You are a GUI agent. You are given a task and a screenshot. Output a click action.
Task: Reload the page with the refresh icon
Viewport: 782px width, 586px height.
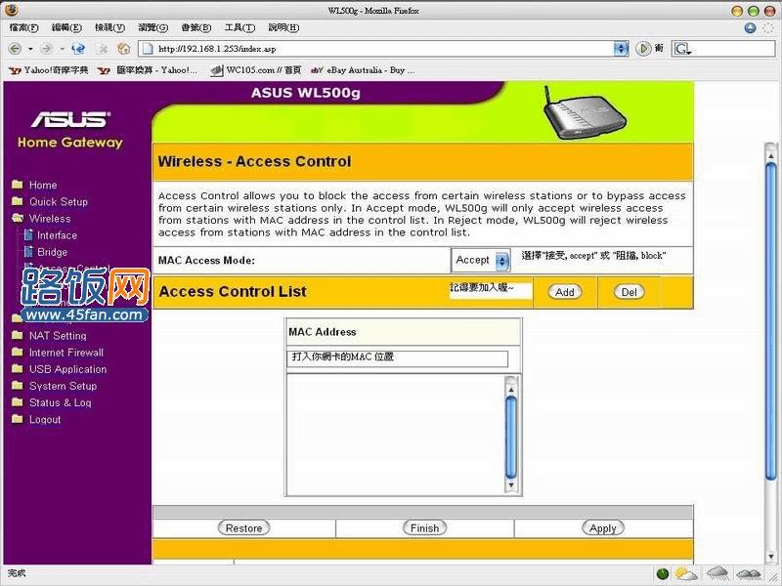tap(78, 48)
